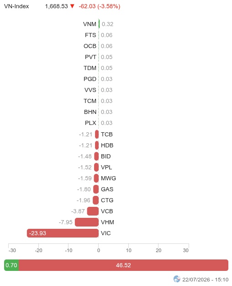Click the TCB ticker label
This screenshot has width=232, height=286.
(107, 135)
